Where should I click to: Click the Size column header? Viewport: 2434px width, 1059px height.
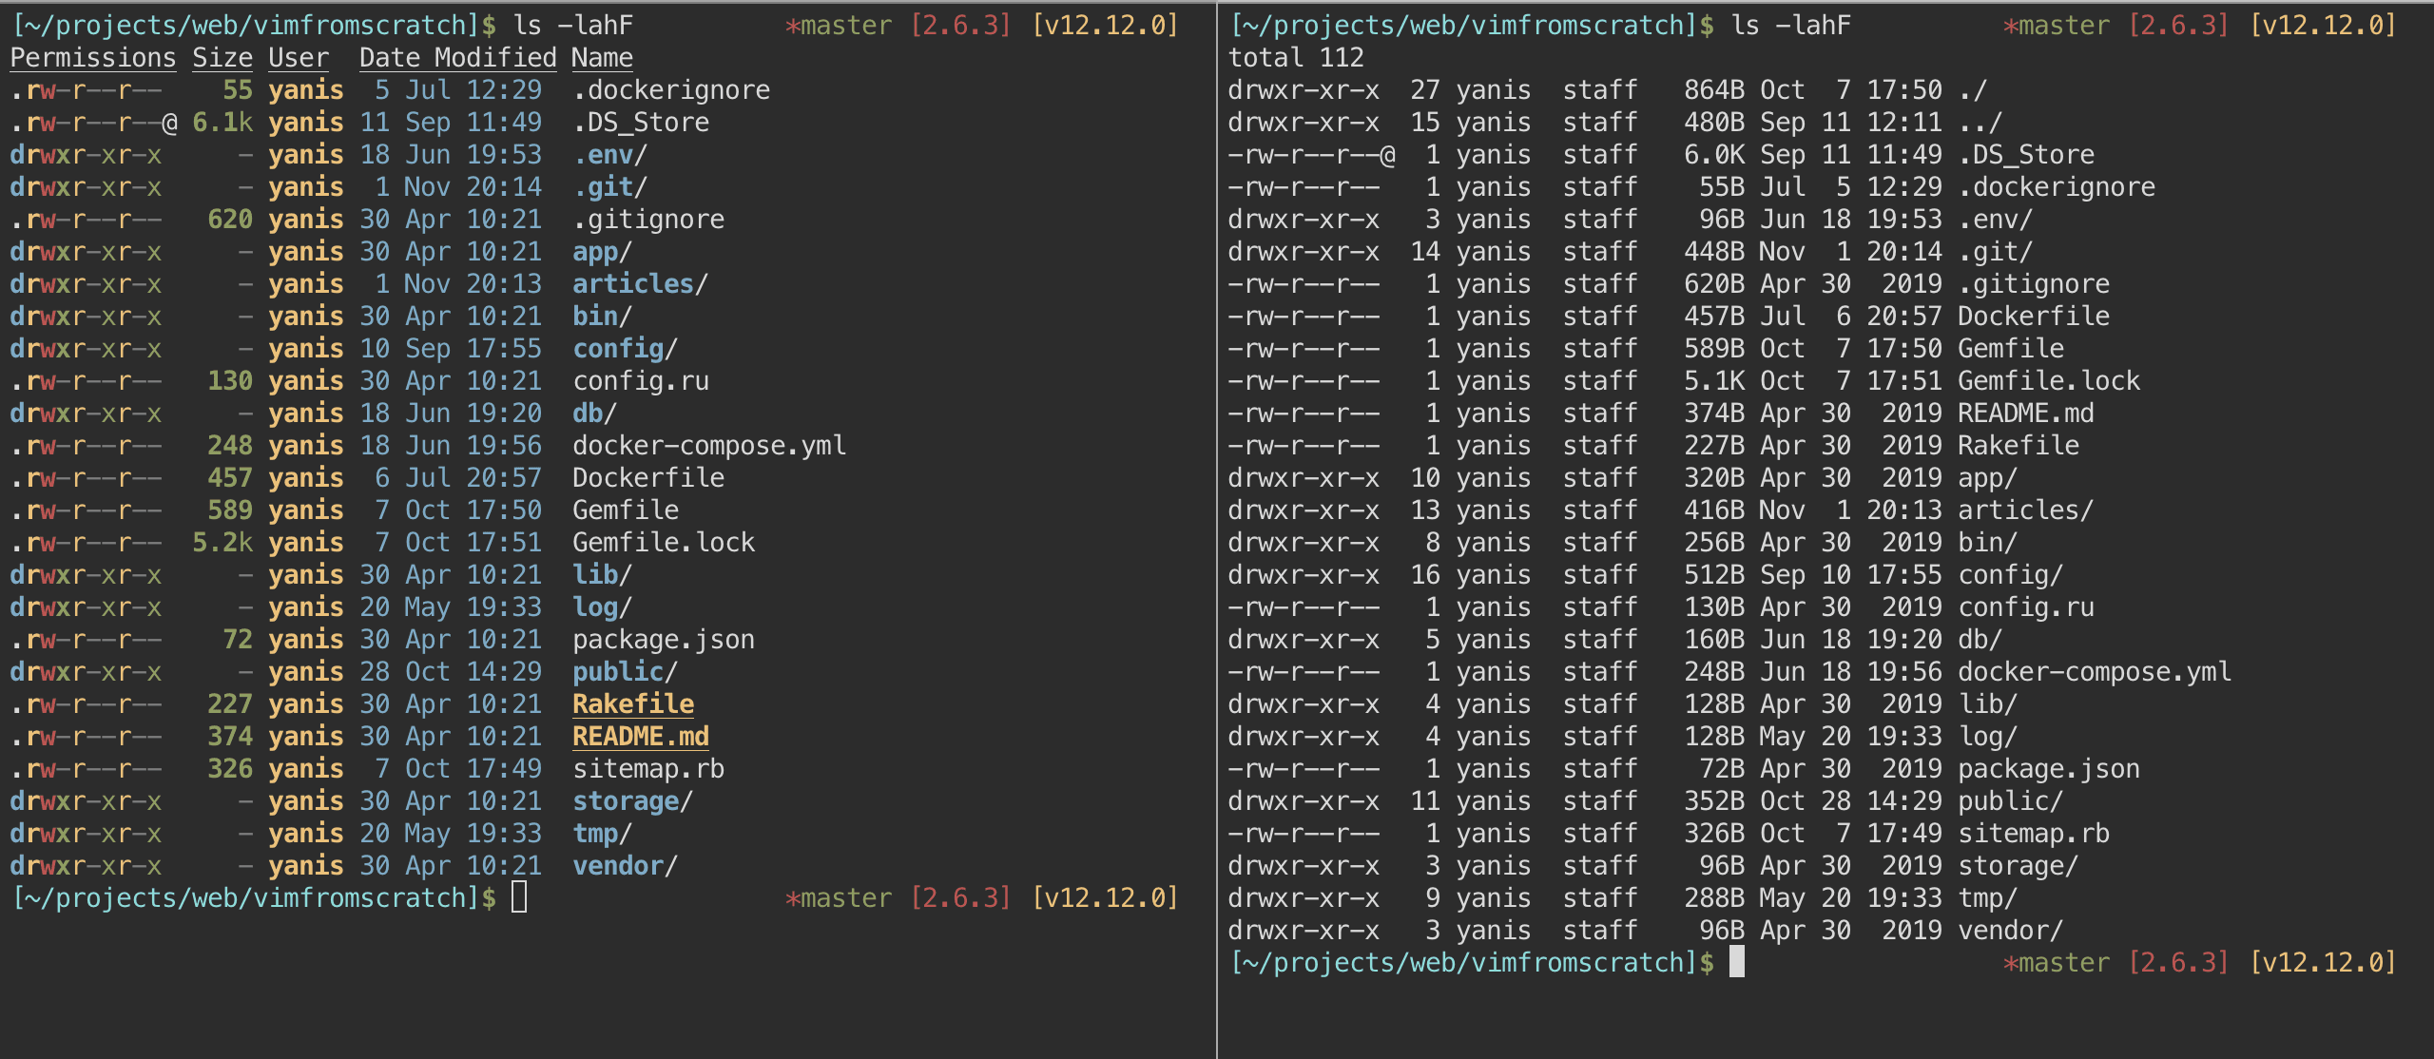222,58
